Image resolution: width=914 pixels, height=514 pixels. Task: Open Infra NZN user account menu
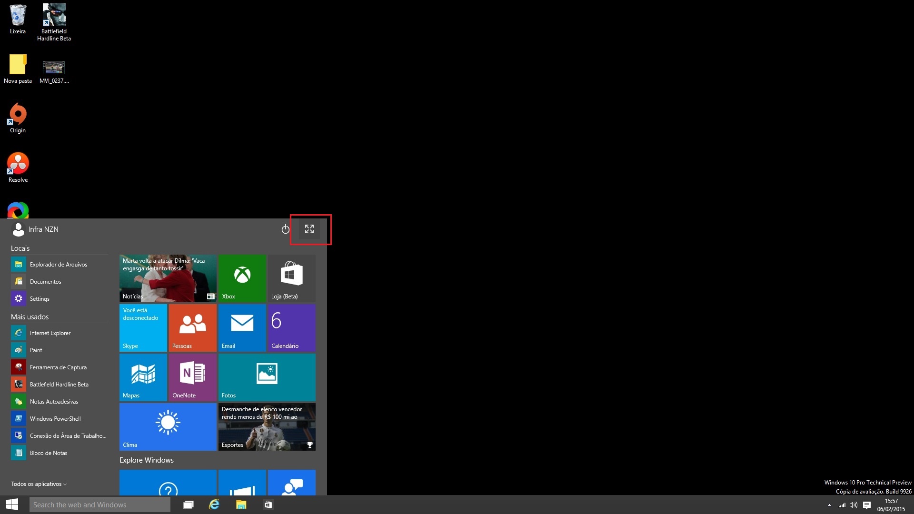pos(35,229)
